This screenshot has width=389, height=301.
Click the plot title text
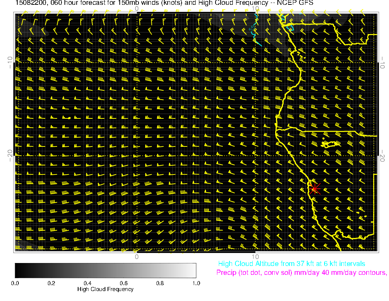coord(164,3)
